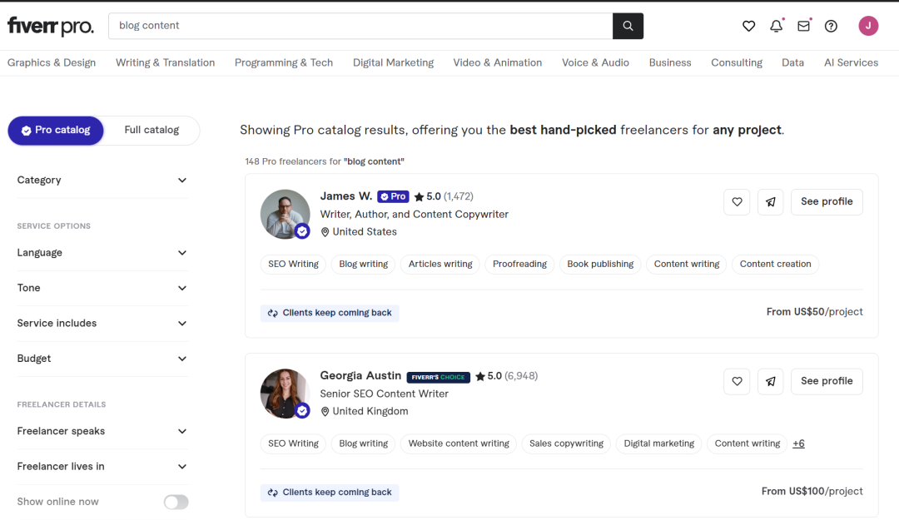Expand the Service includes filter
899x525 pixels.
click(102, 324)
